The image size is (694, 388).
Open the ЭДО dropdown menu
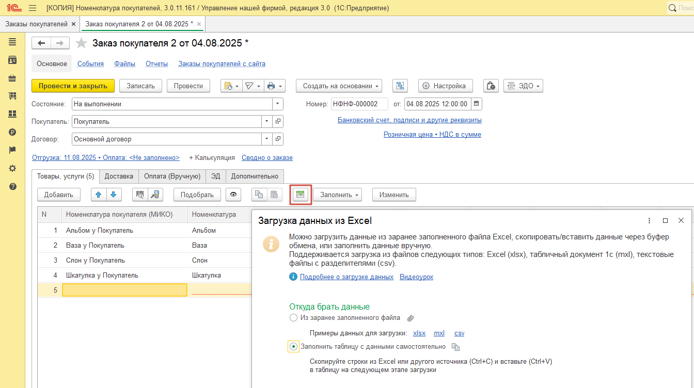(x=524, y=86)
